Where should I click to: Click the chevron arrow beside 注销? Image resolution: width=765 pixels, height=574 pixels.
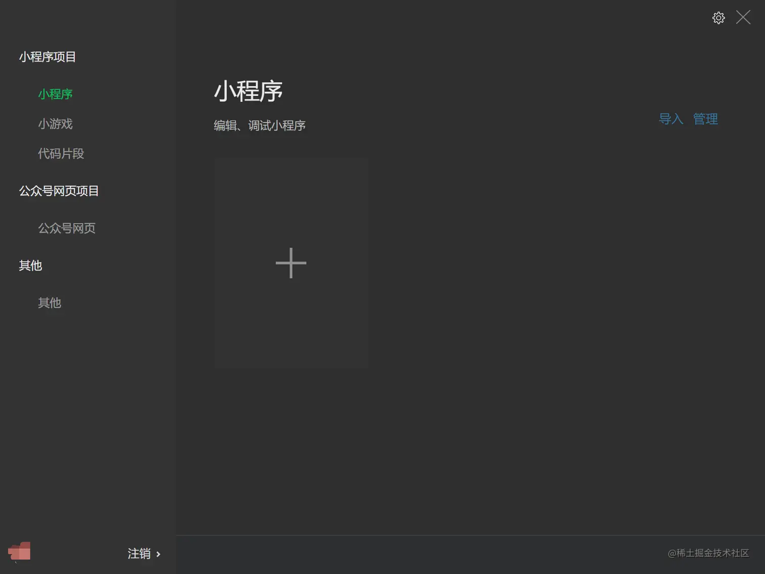(x=158, y=554)
